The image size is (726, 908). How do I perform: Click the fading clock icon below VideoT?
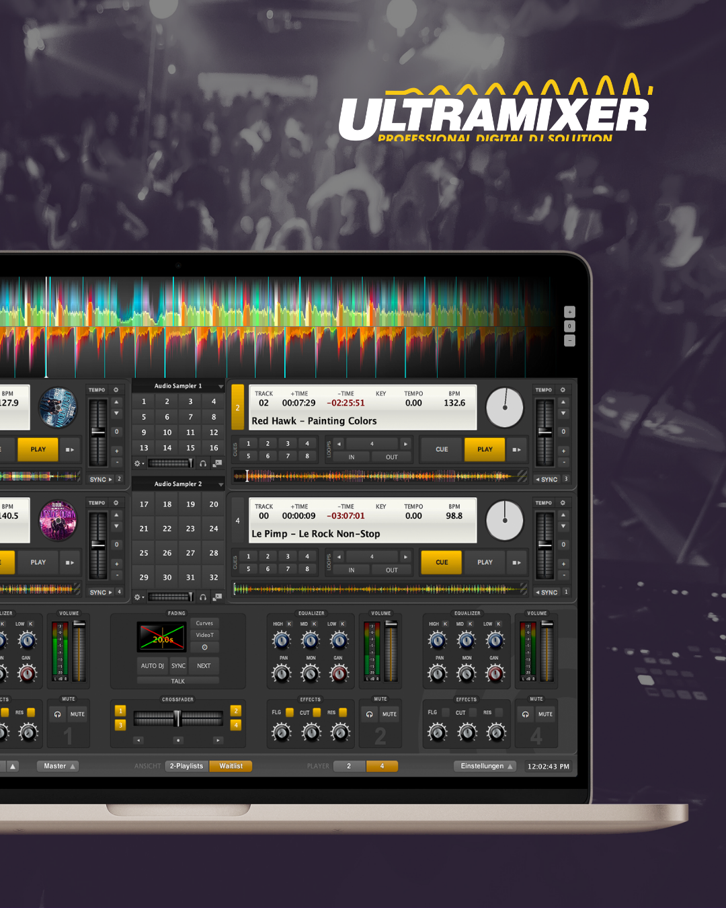click(x=204, y=648)
